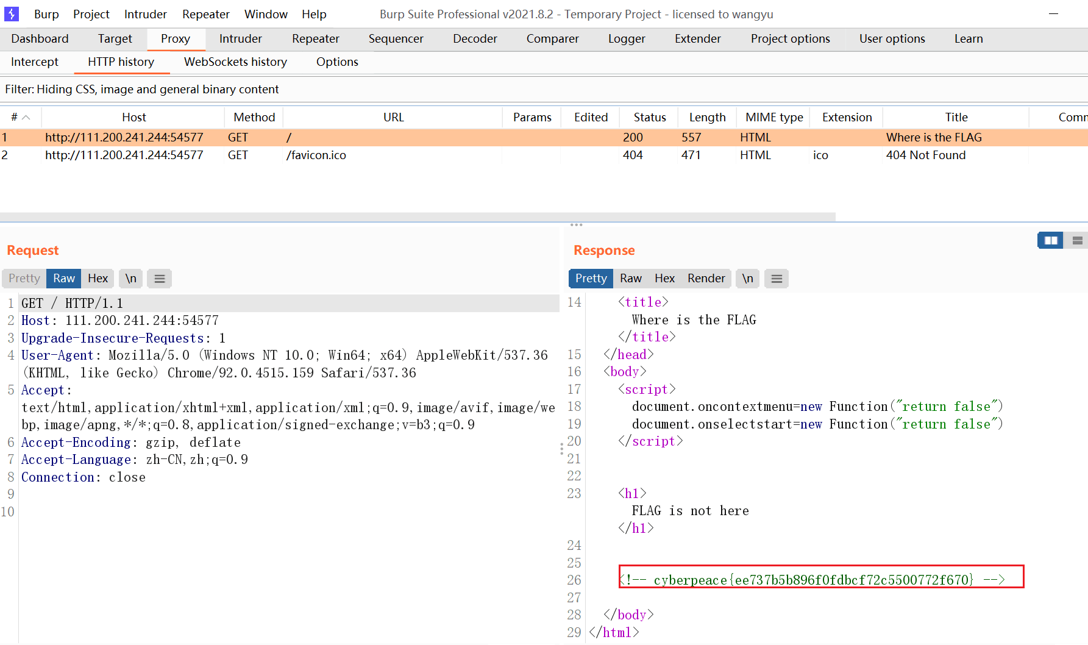The width and height of the screenshot is (1088, 645).
Task: Switch to the User options tab
Action: (892, 38)
